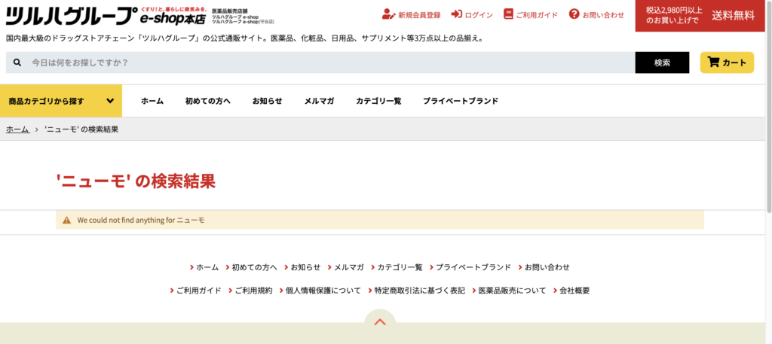772x344 pixels.
Task: Open 個人情報保護について in the footer
Action: click(323, 291)
